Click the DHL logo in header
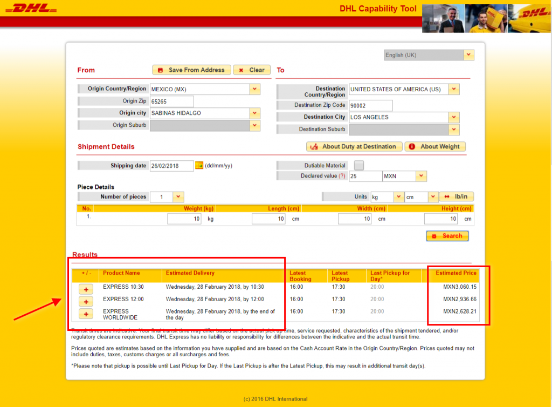This screenshot has height=407, width=552. click(x=31, y=8)
